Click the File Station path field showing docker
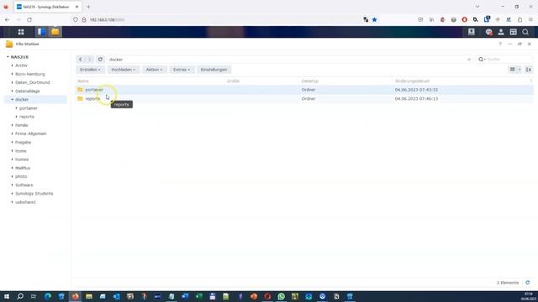The height and width of the screenshot is (302, 538). pyautogui.click(x=287, y=60)
